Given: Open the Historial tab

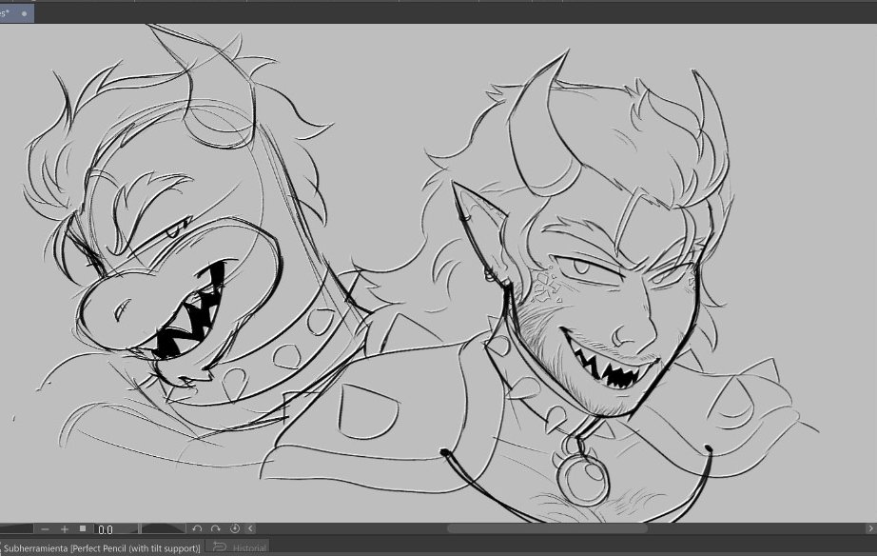Looking at the screenshot, I should point(238,547).
